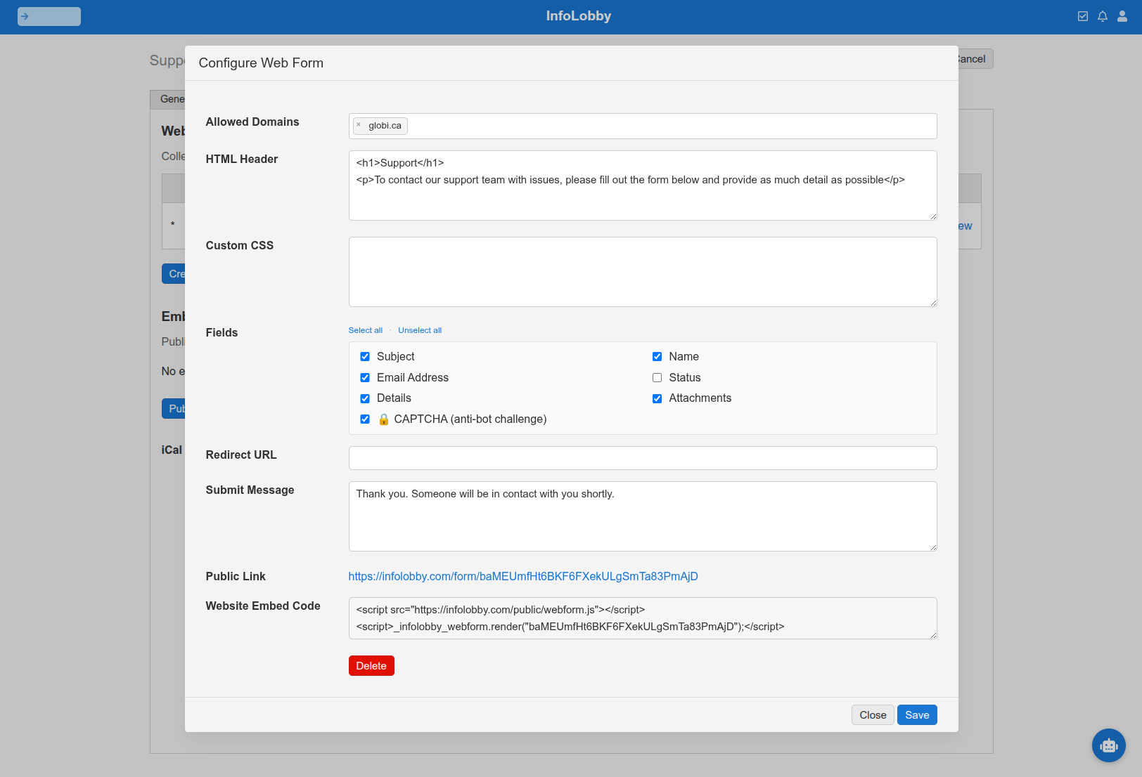
Task: Click the HTML Header resize handle
Action: pyautogui.click(x=933, y=216)
